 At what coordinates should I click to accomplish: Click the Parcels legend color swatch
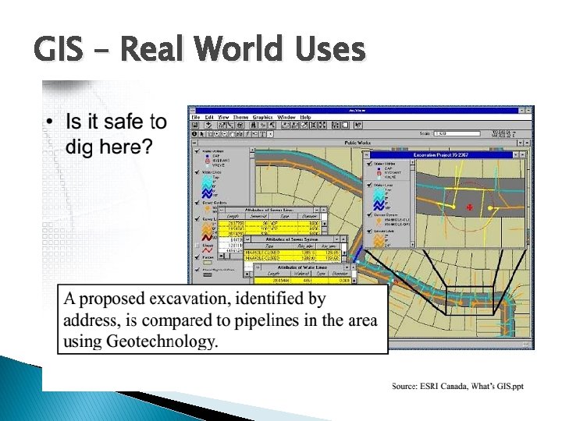pyautogui.click(x=208, y=263)
